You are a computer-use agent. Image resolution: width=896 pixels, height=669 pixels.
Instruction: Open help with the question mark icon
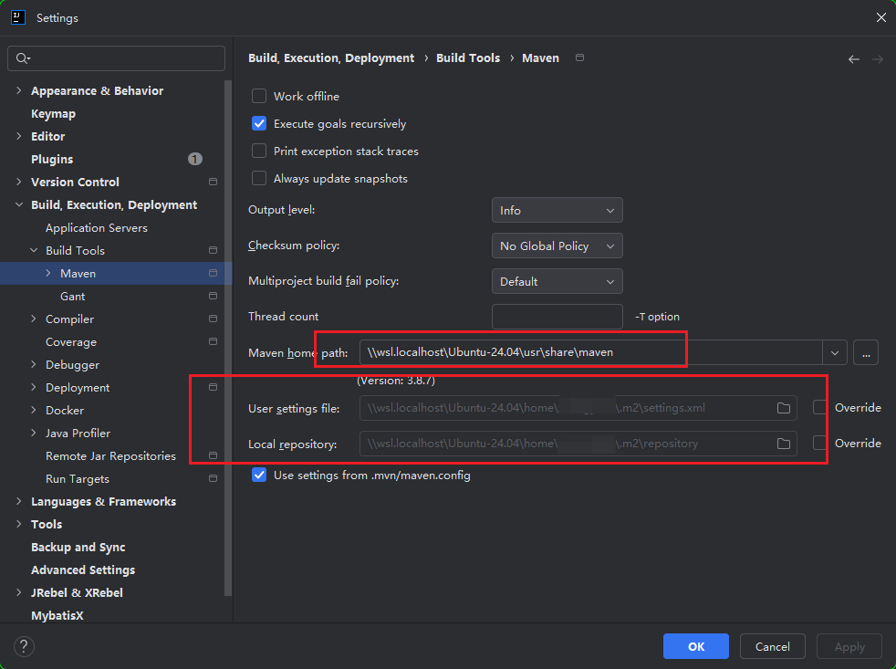[24, 647]
